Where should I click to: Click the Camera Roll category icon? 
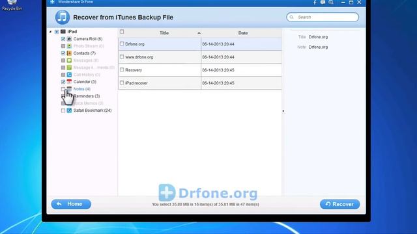pyautogui.click(x=69, y=39)
